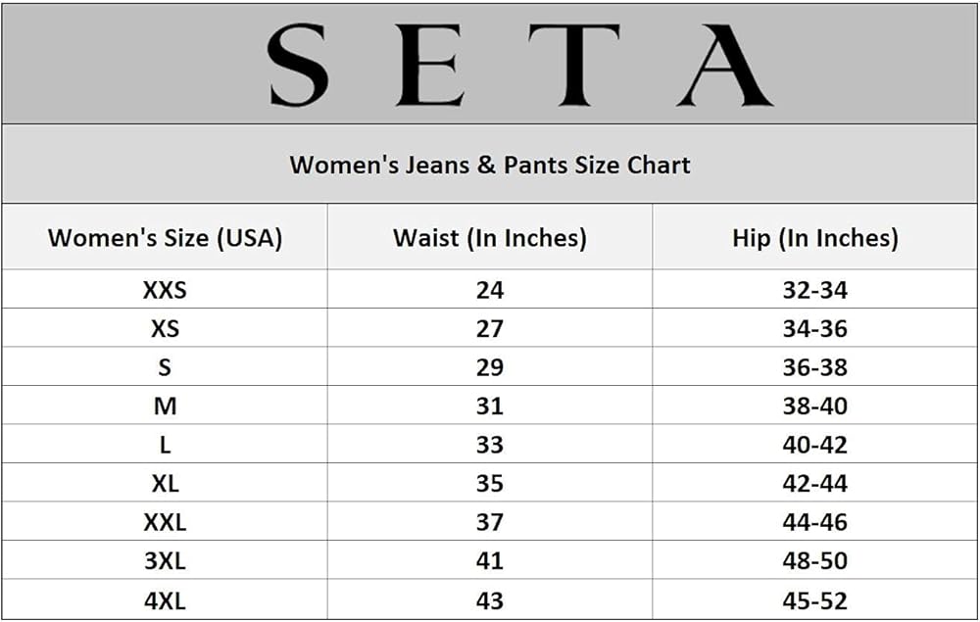Select the M size cell
This screenshot has height=622, width=980.
165,407
